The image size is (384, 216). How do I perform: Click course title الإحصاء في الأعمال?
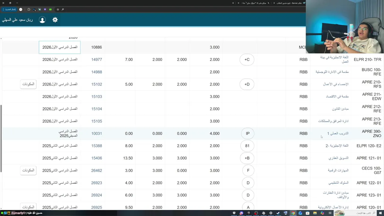336,84
